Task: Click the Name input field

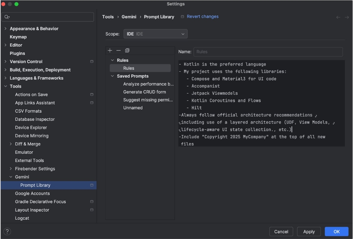Action: point(268,52)
